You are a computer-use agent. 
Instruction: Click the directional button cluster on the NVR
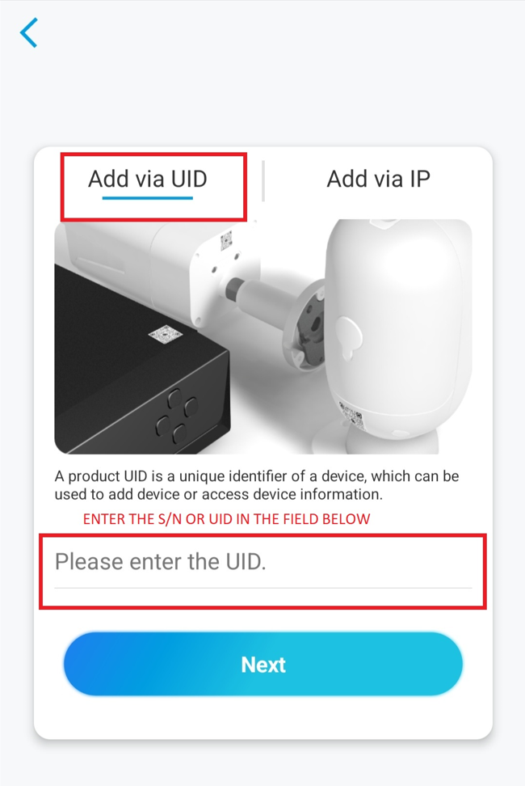(176, 416)
